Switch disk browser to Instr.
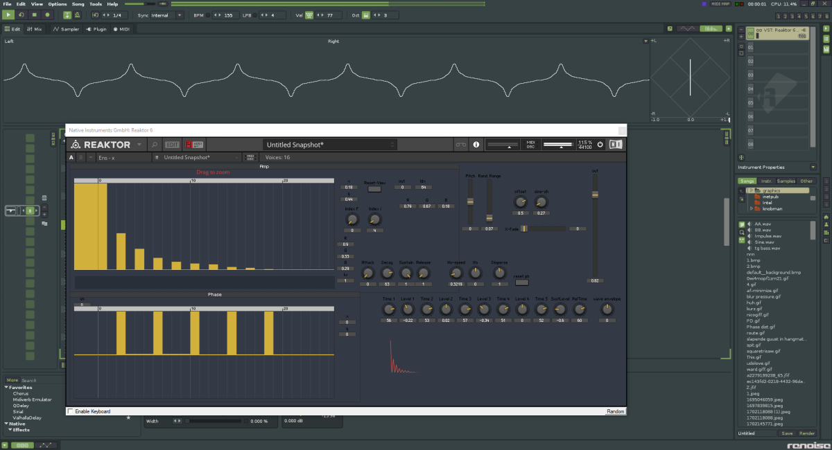The width and height of the screenshot is (832, 450). click(766, 181)
